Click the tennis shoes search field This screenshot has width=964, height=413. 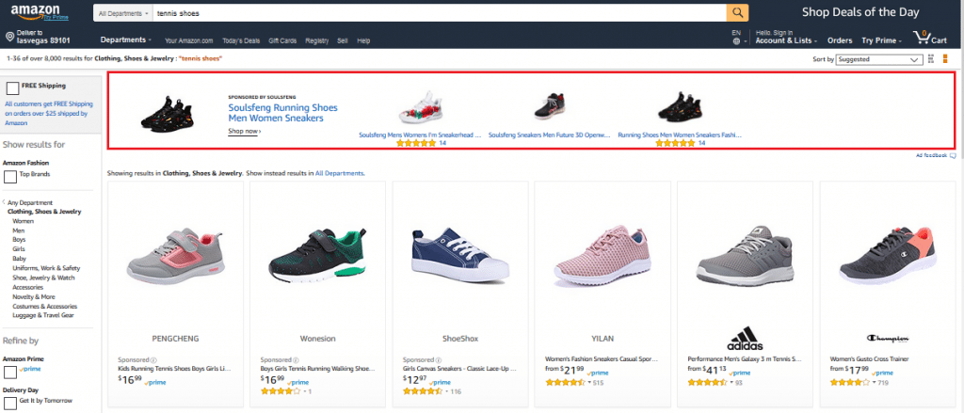pos(440,13)
